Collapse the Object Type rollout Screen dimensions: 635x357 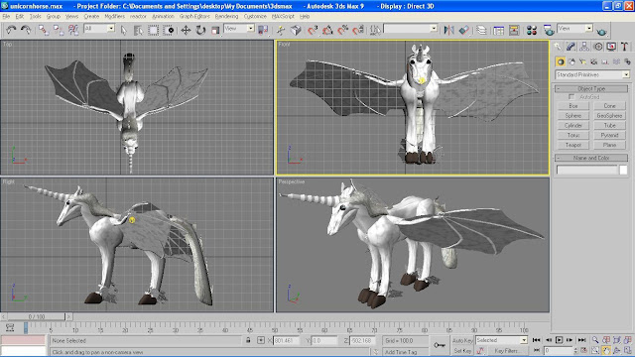click(x=591, y=88)
